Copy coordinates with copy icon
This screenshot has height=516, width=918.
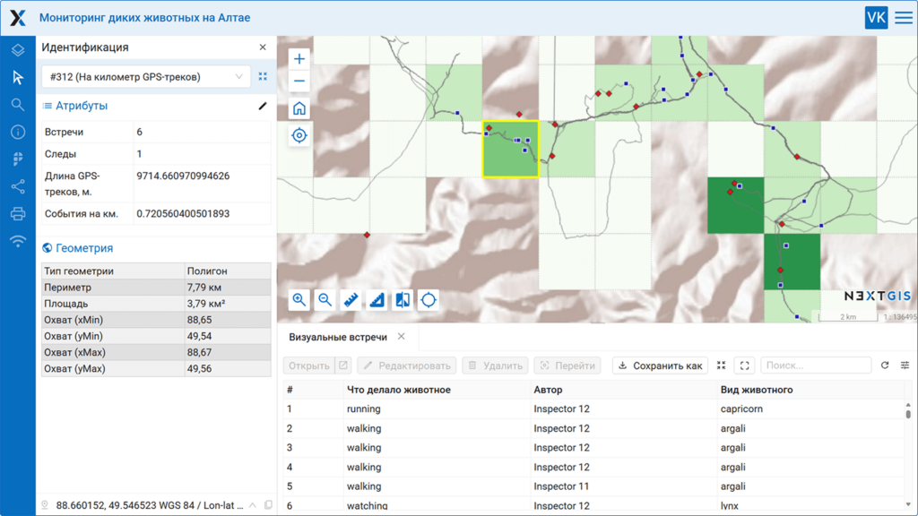268,505
